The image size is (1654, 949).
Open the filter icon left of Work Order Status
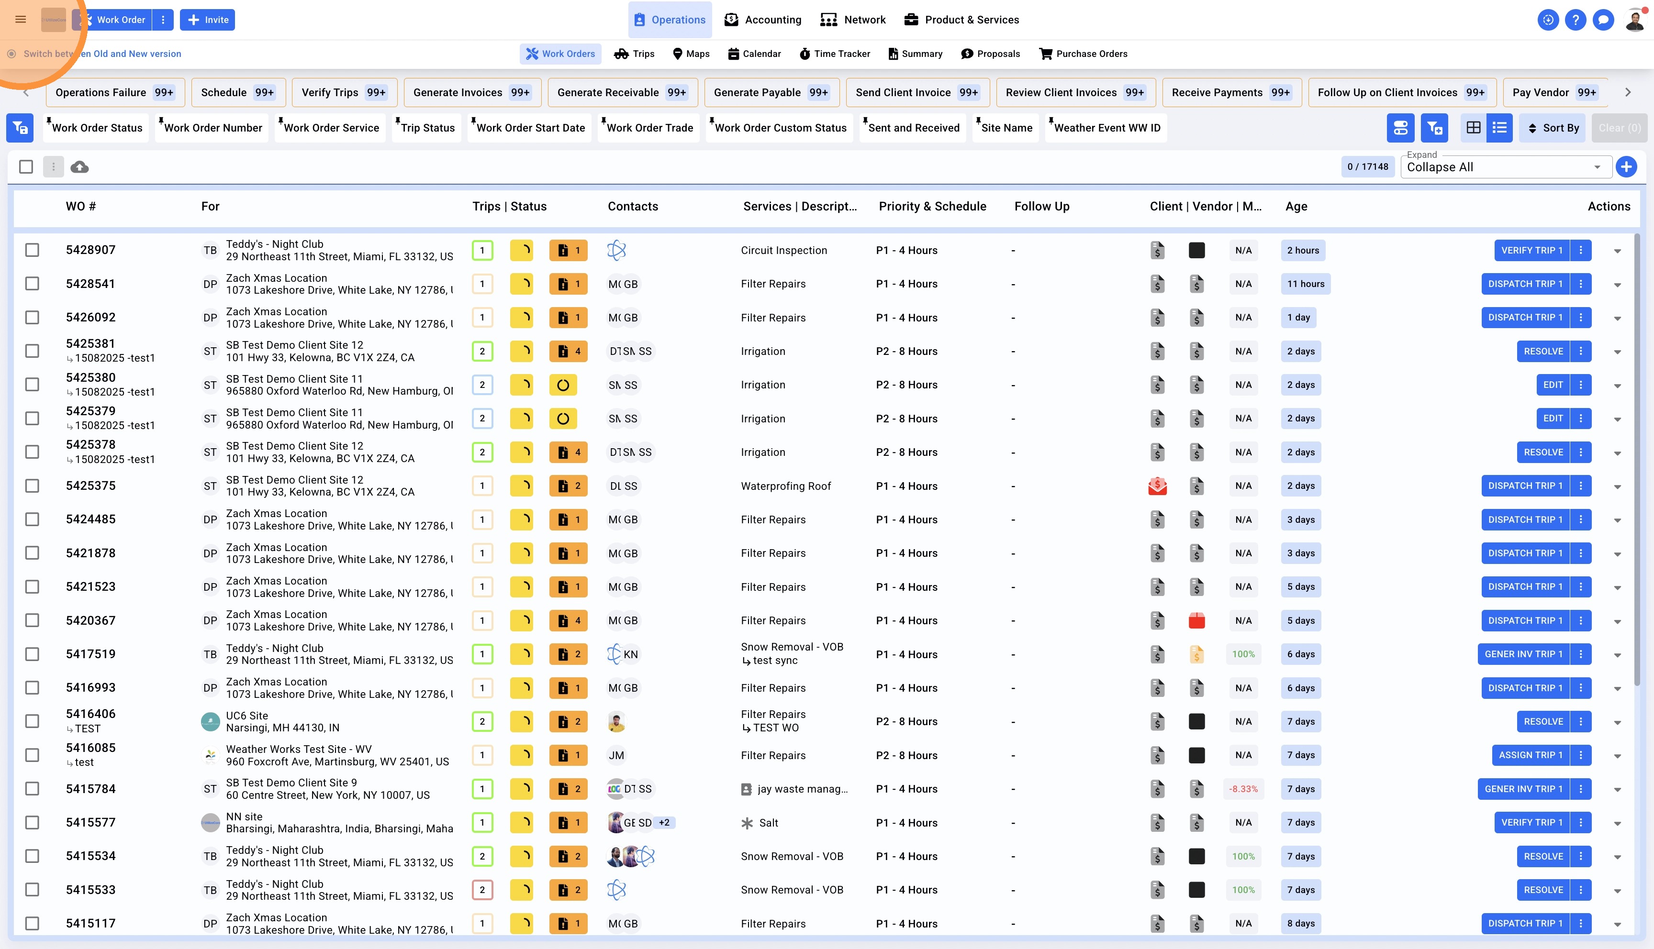click(20, 128)
